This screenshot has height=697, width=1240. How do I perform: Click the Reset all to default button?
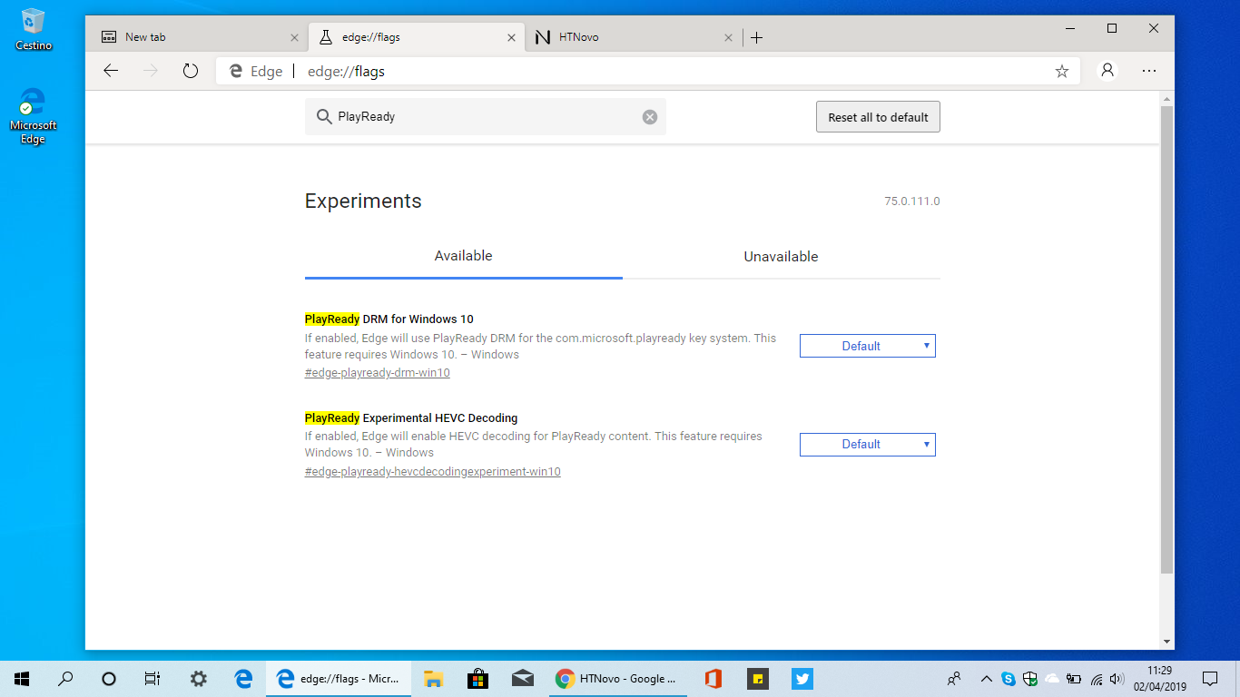(877, 116)
